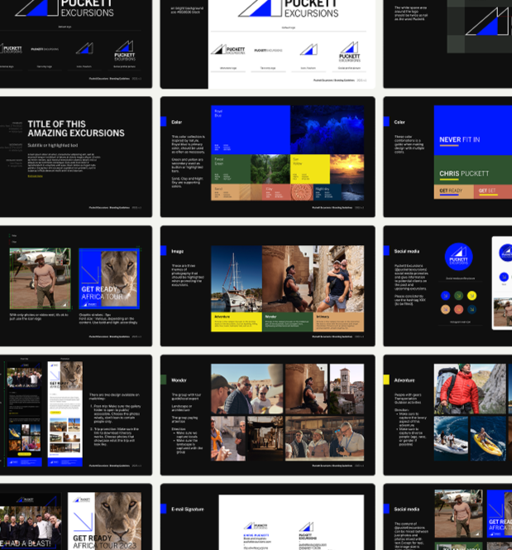512x550 pixels.
Task: Select the clay red arrow highlight icon
Action: (459, 309)
